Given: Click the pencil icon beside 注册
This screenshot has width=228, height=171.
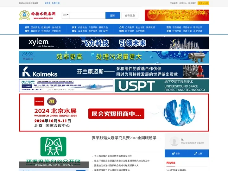Looking at the screenshot, I should [x=196, y=153].
